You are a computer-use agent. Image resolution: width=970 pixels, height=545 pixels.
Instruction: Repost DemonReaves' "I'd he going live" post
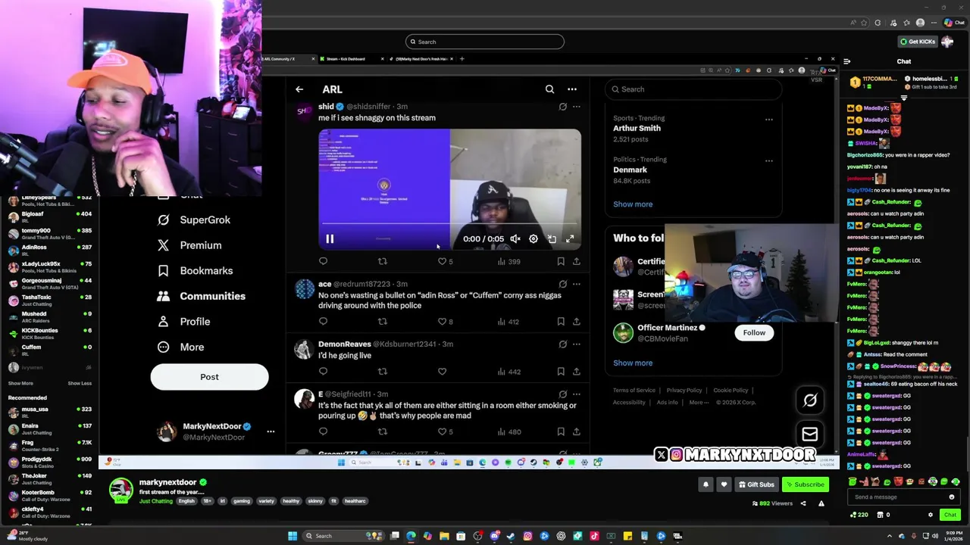pos(382,372)
